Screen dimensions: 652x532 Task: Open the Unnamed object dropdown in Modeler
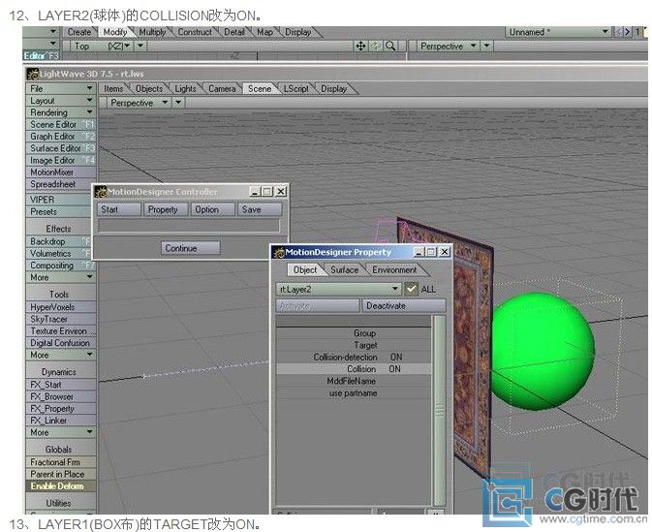point(558,32)
